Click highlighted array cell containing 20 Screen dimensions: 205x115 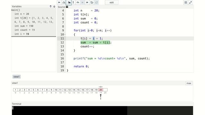tap(101, 90)
